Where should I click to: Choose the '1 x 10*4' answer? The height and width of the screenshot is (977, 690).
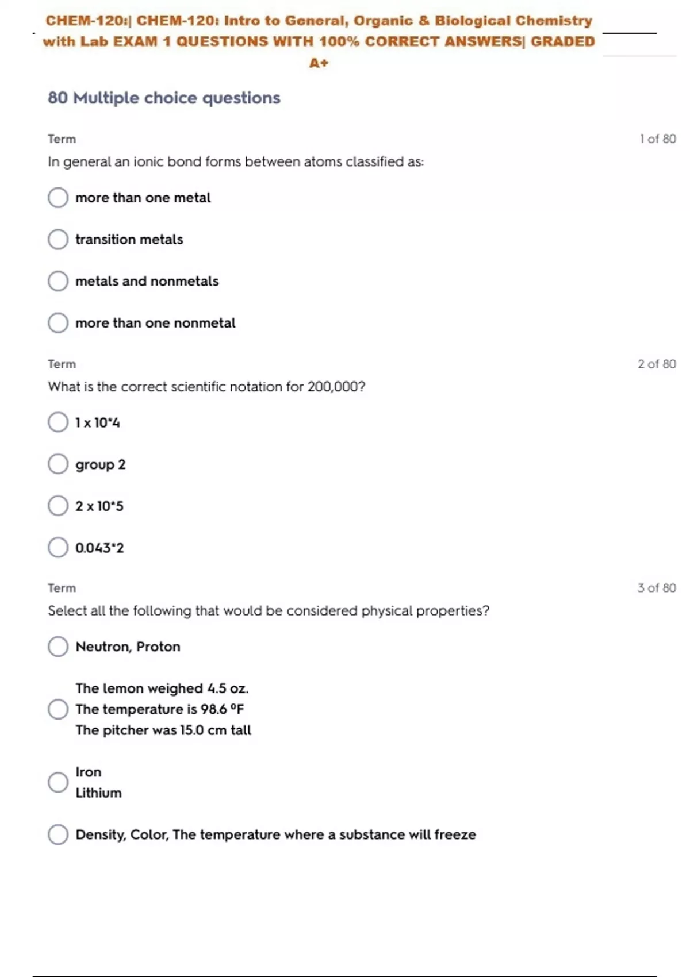(58, 422)
